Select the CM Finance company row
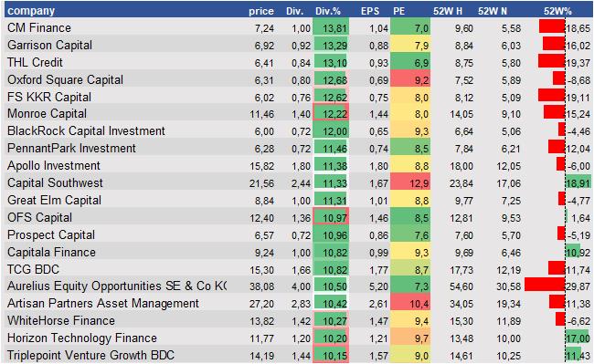 pos(299,27)
